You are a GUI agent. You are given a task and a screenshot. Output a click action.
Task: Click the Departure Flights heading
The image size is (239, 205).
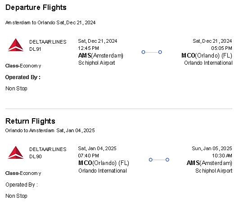point(36,8)
